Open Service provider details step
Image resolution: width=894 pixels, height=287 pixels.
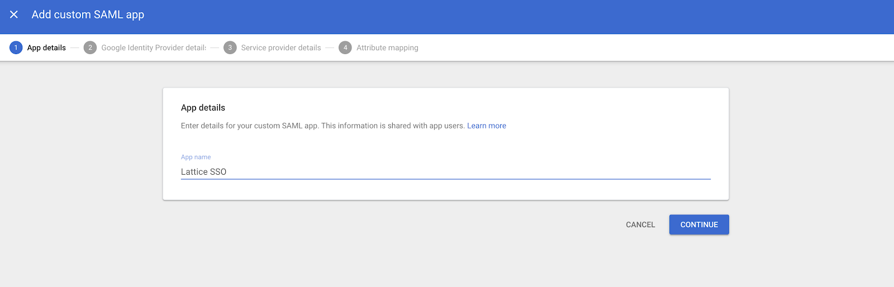point(281,47)
